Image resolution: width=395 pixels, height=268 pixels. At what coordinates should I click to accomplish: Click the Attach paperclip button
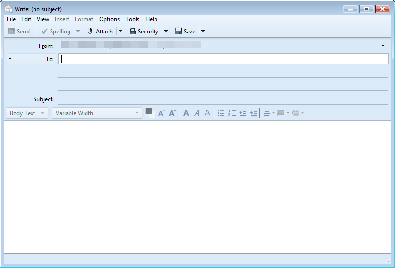tap(100, 32)
